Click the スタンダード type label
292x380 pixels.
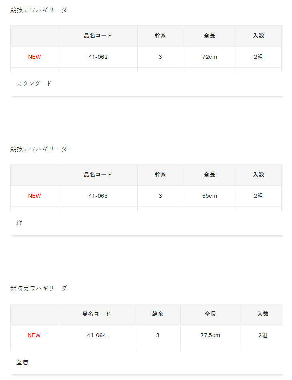coord(34,84)
